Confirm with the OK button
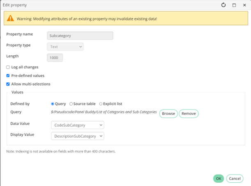 [x=219, y=179]
